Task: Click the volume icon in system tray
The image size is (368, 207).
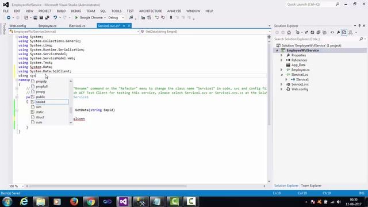Action: click(x=339, y=202)
